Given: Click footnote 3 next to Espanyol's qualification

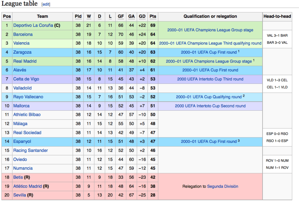Looking at the screenshot, I should [239, 141].
